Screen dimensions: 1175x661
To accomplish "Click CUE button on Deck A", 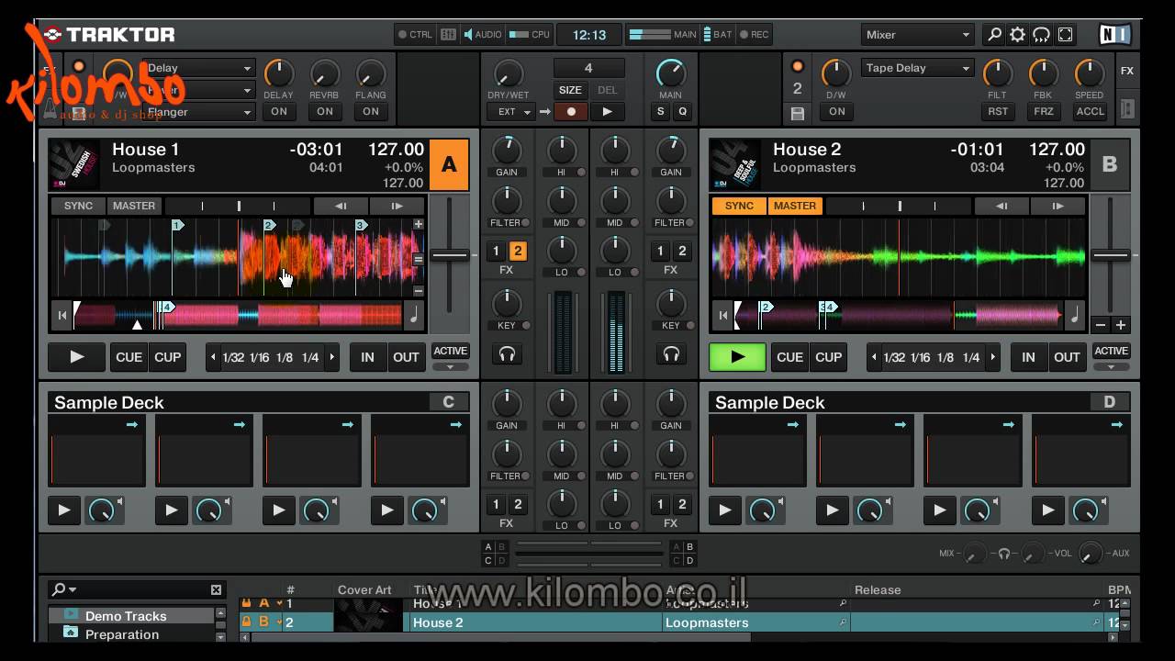I will click(129, 357).
